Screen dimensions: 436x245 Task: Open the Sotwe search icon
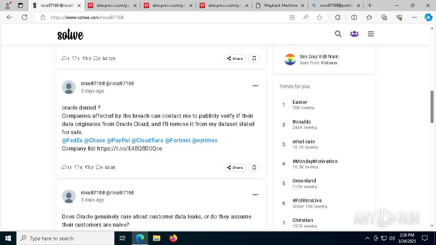click(x=338, y=34)
